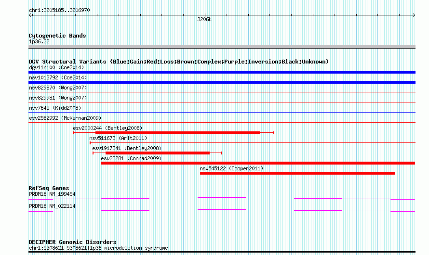
Task: Click the nsv829870 (Wong2007) variant label
Action: 58,88
